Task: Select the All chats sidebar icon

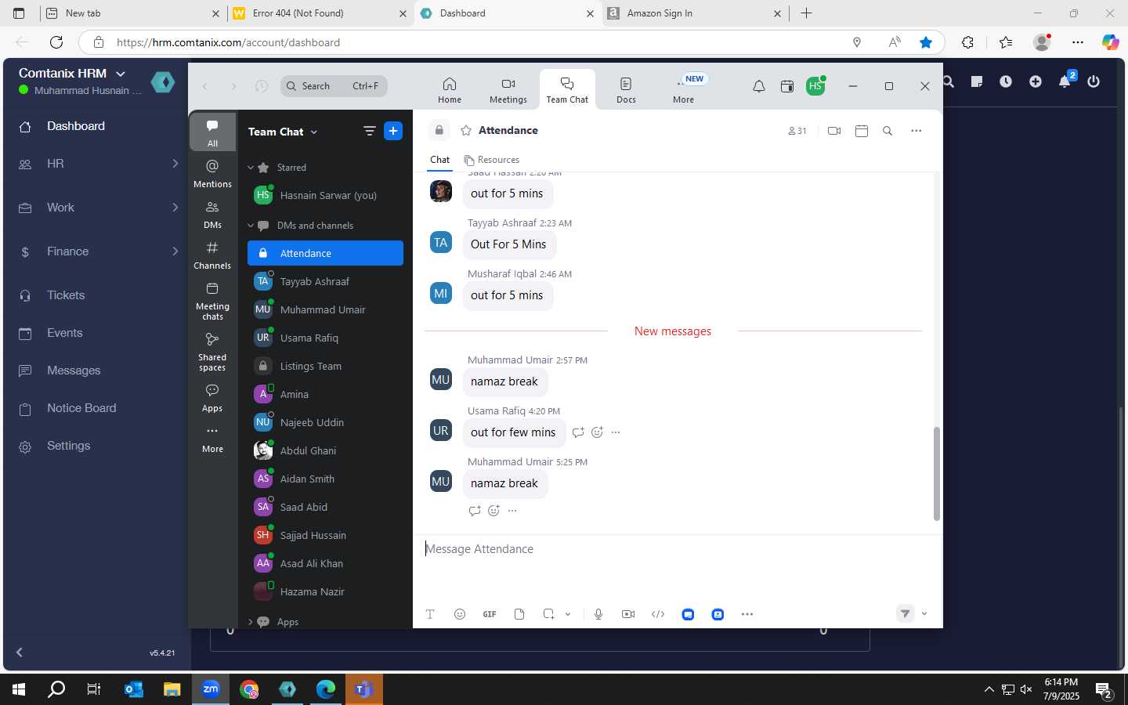Action: tap(212, 132)
